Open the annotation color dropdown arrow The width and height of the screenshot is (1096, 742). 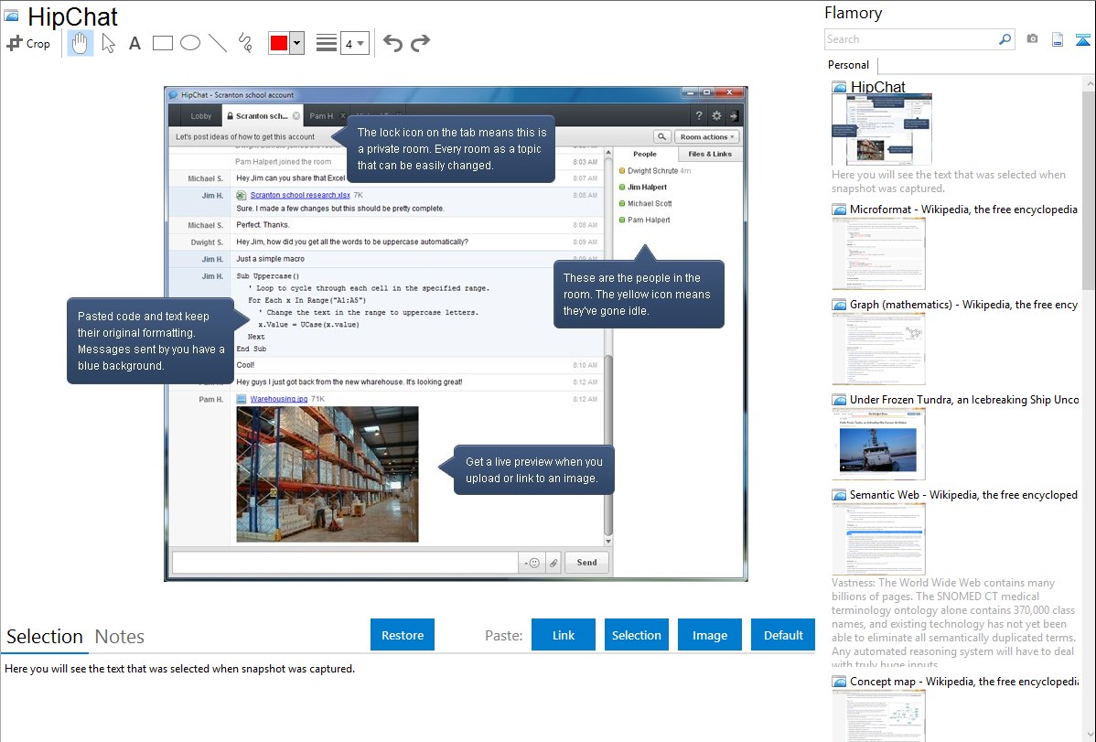pos(297,43)
